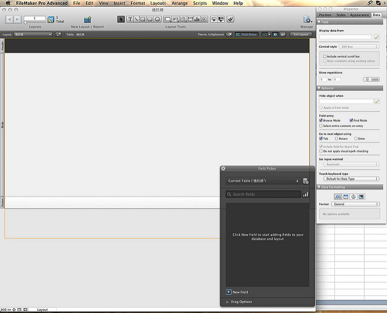Viewport: 387px width, 313px height.
Task: Click the Field Picker button
Action: 246,35
